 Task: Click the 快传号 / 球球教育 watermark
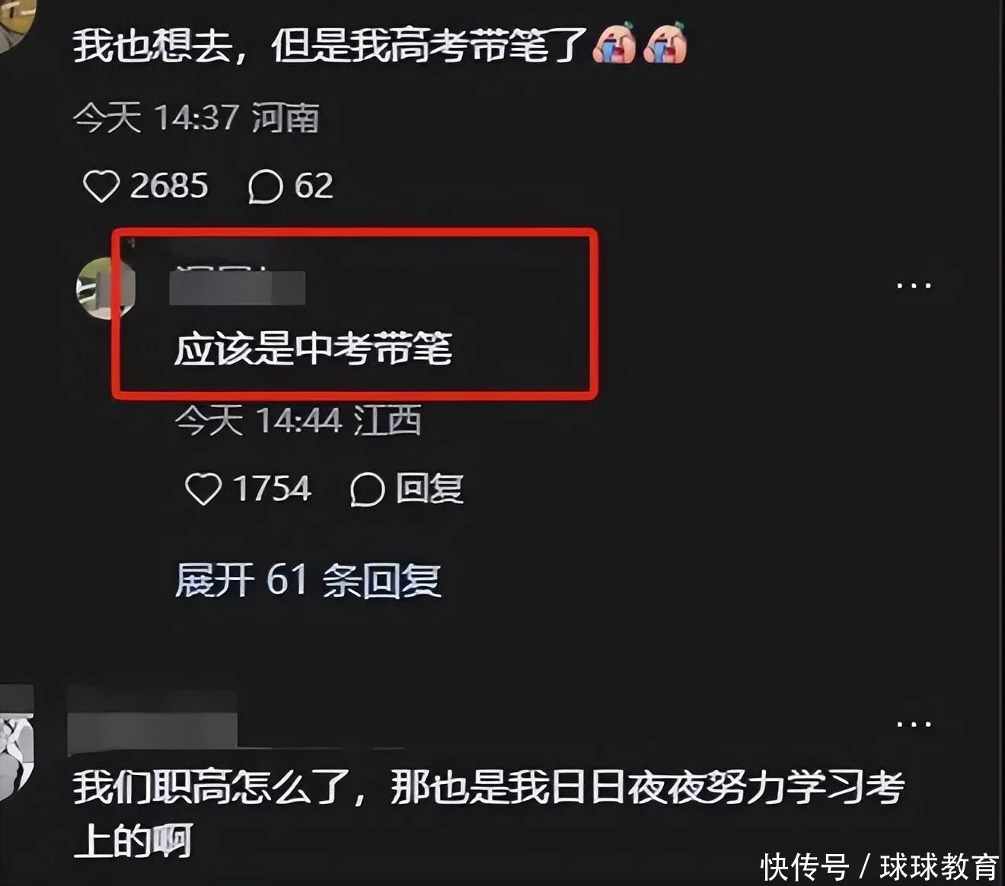pyautogui.click(x=879, y=866)
